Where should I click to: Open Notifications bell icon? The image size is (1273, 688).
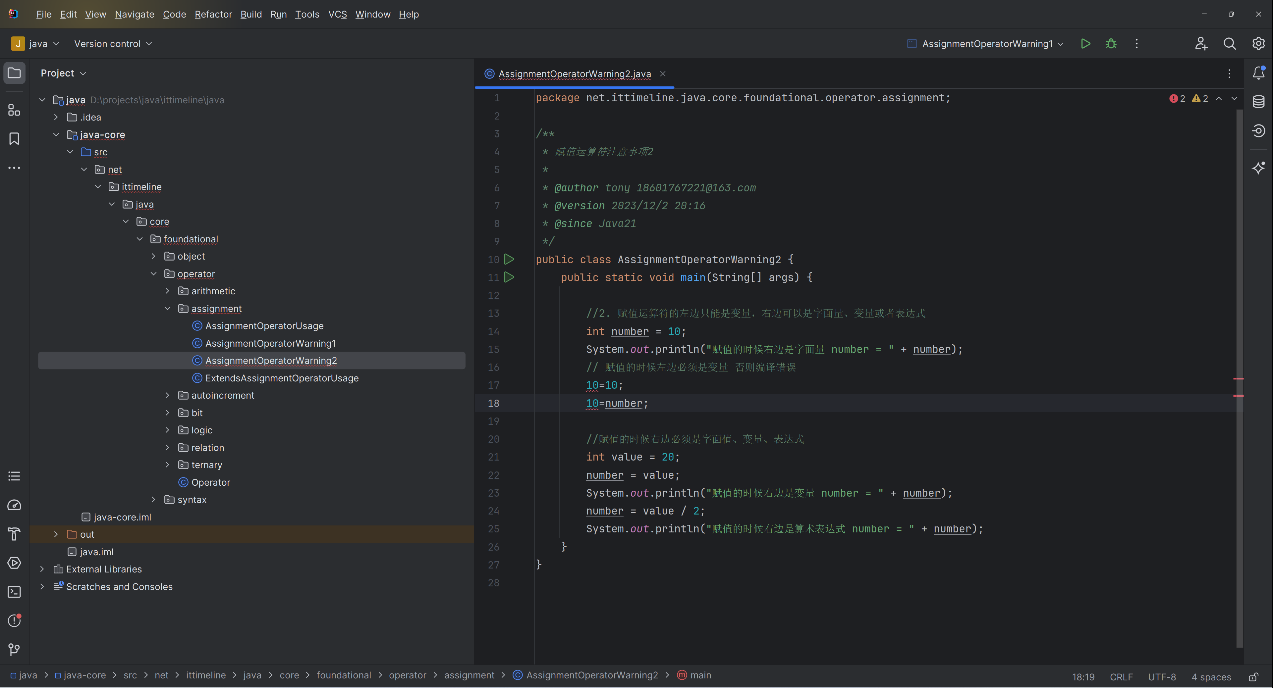1259,73
